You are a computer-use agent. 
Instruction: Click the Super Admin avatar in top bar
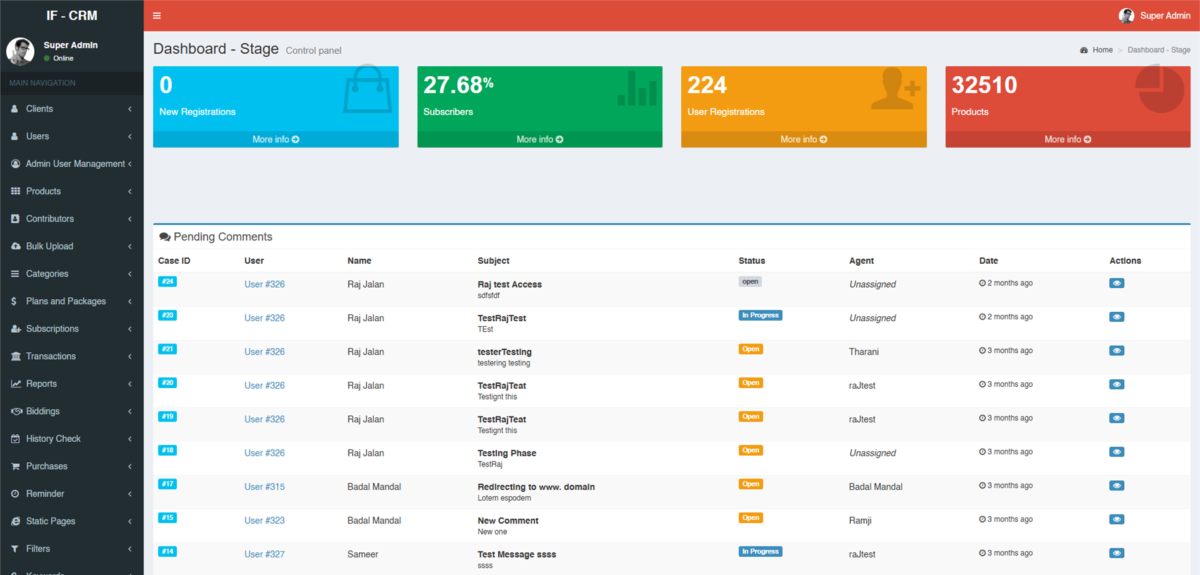[1126, 16]
